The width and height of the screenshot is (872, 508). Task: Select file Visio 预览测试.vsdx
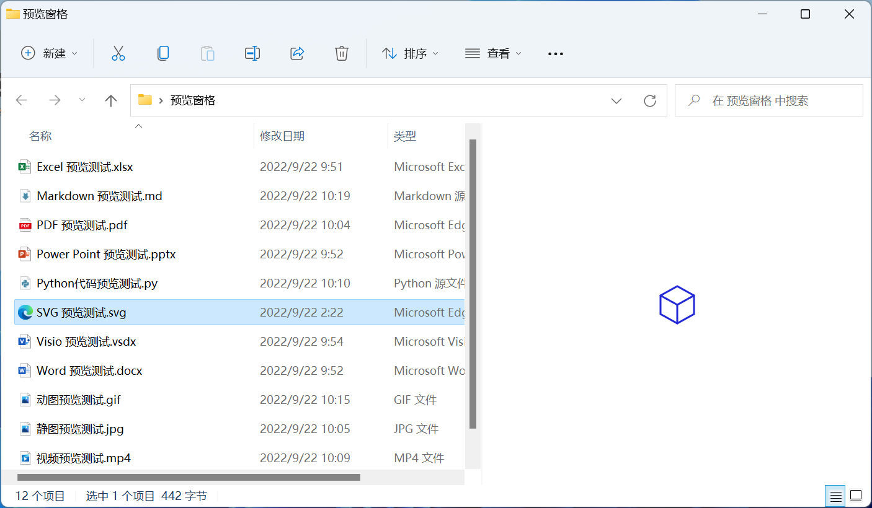point(86,341)
